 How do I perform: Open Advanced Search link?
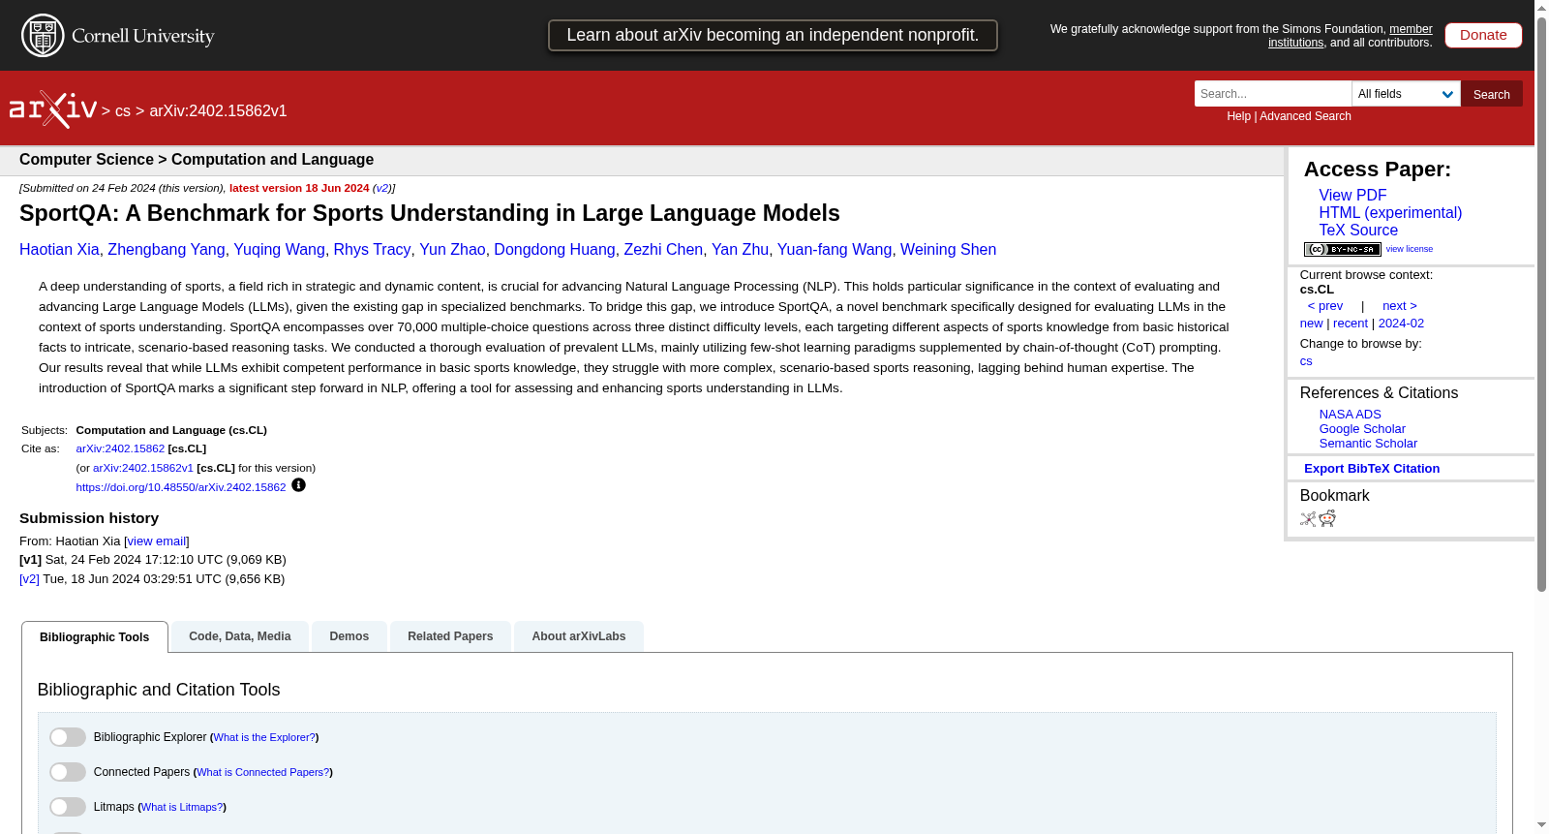pyautogui.click(x=1305, y=116)
